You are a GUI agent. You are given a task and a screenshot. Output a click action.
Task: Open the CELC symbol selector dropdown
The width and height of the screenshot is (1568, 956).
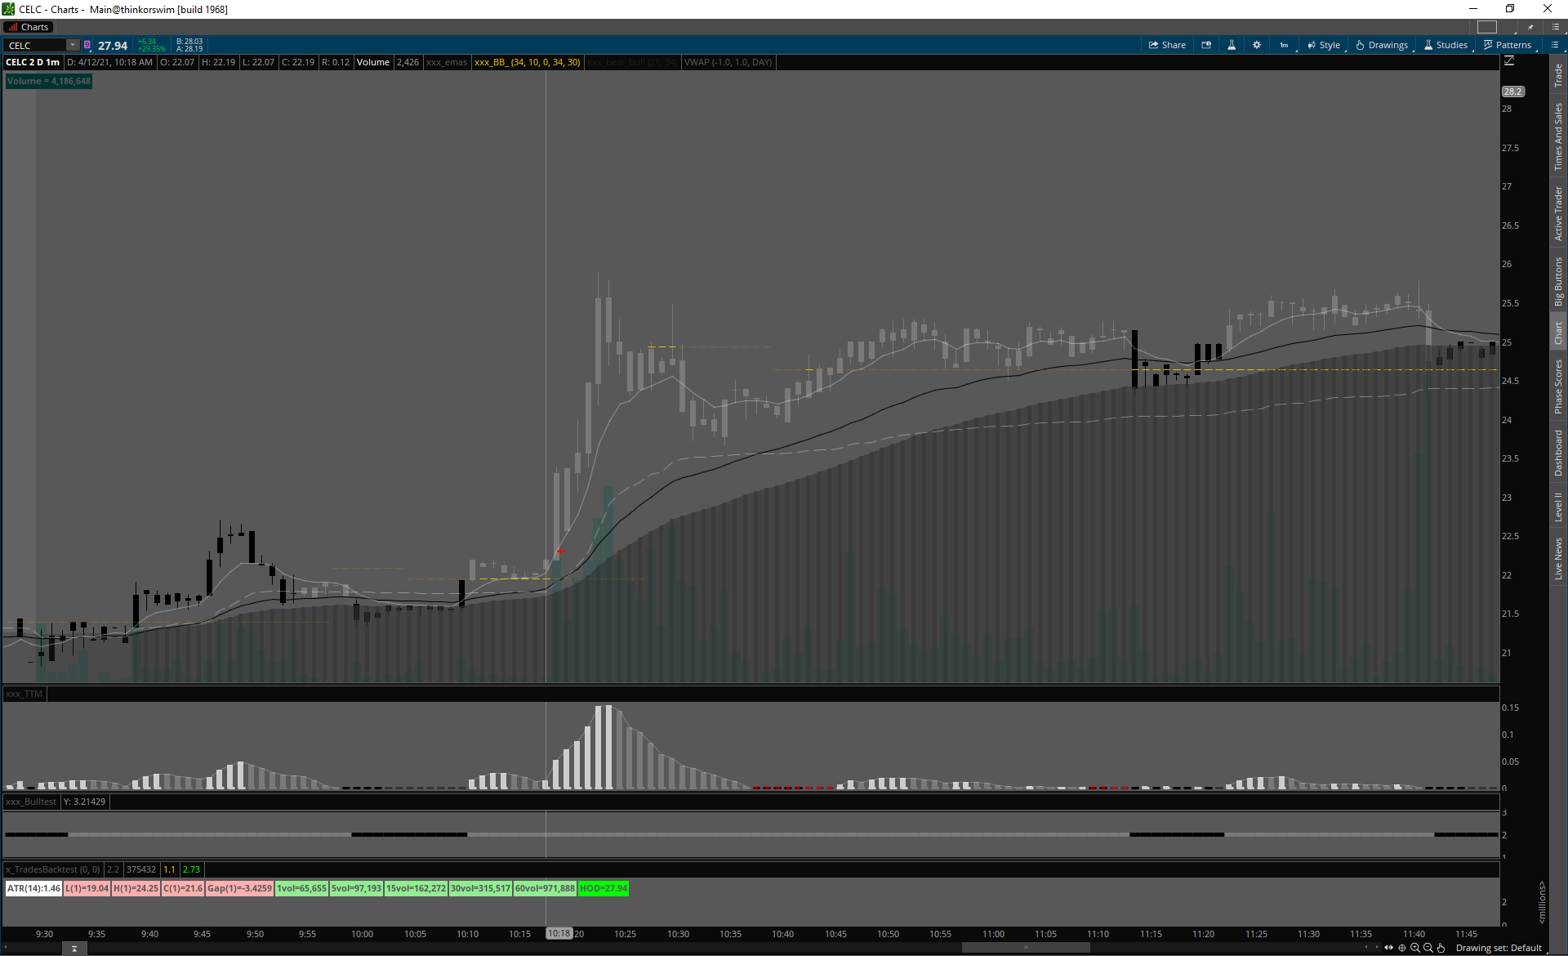(x=73, y=45)
